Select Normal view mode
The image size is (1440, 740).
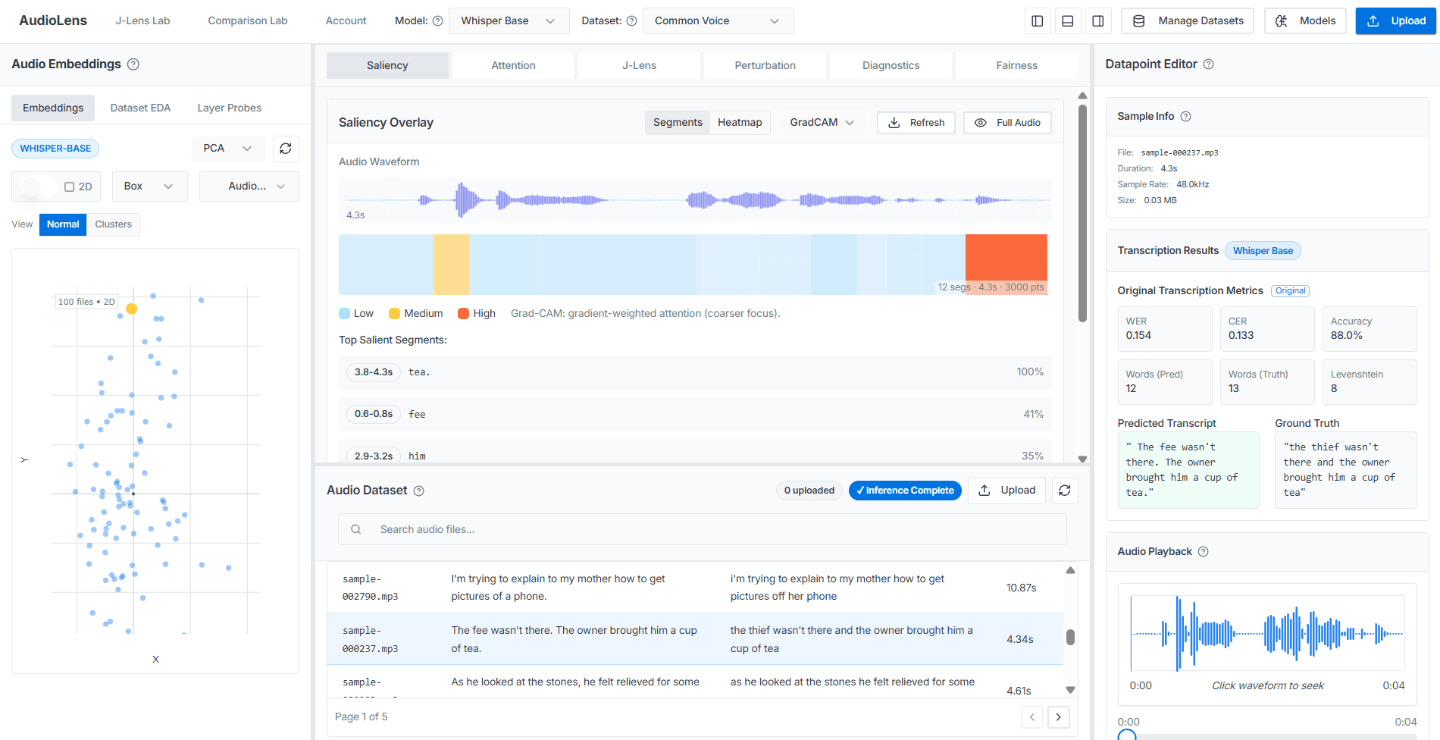click(x=63, y=224)
